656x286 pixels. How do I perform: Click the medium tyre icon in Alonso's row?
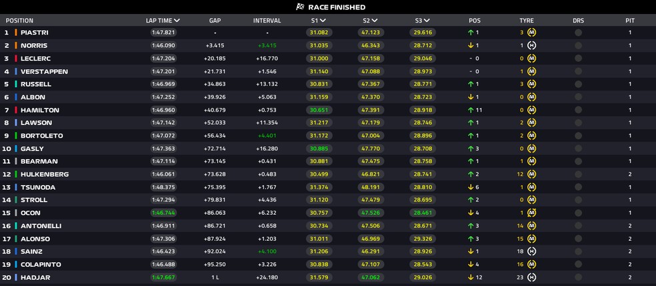[x=532, y=239]
